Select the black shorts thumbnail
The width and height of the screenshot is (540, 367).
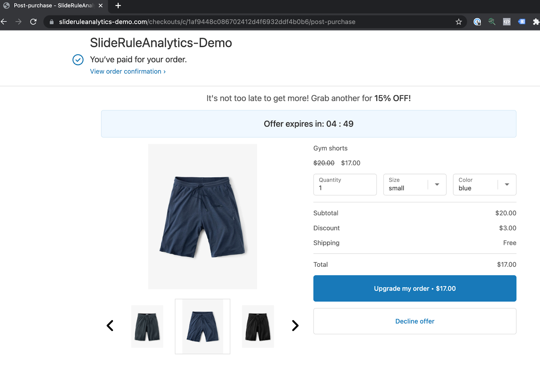tap(258, 327)
